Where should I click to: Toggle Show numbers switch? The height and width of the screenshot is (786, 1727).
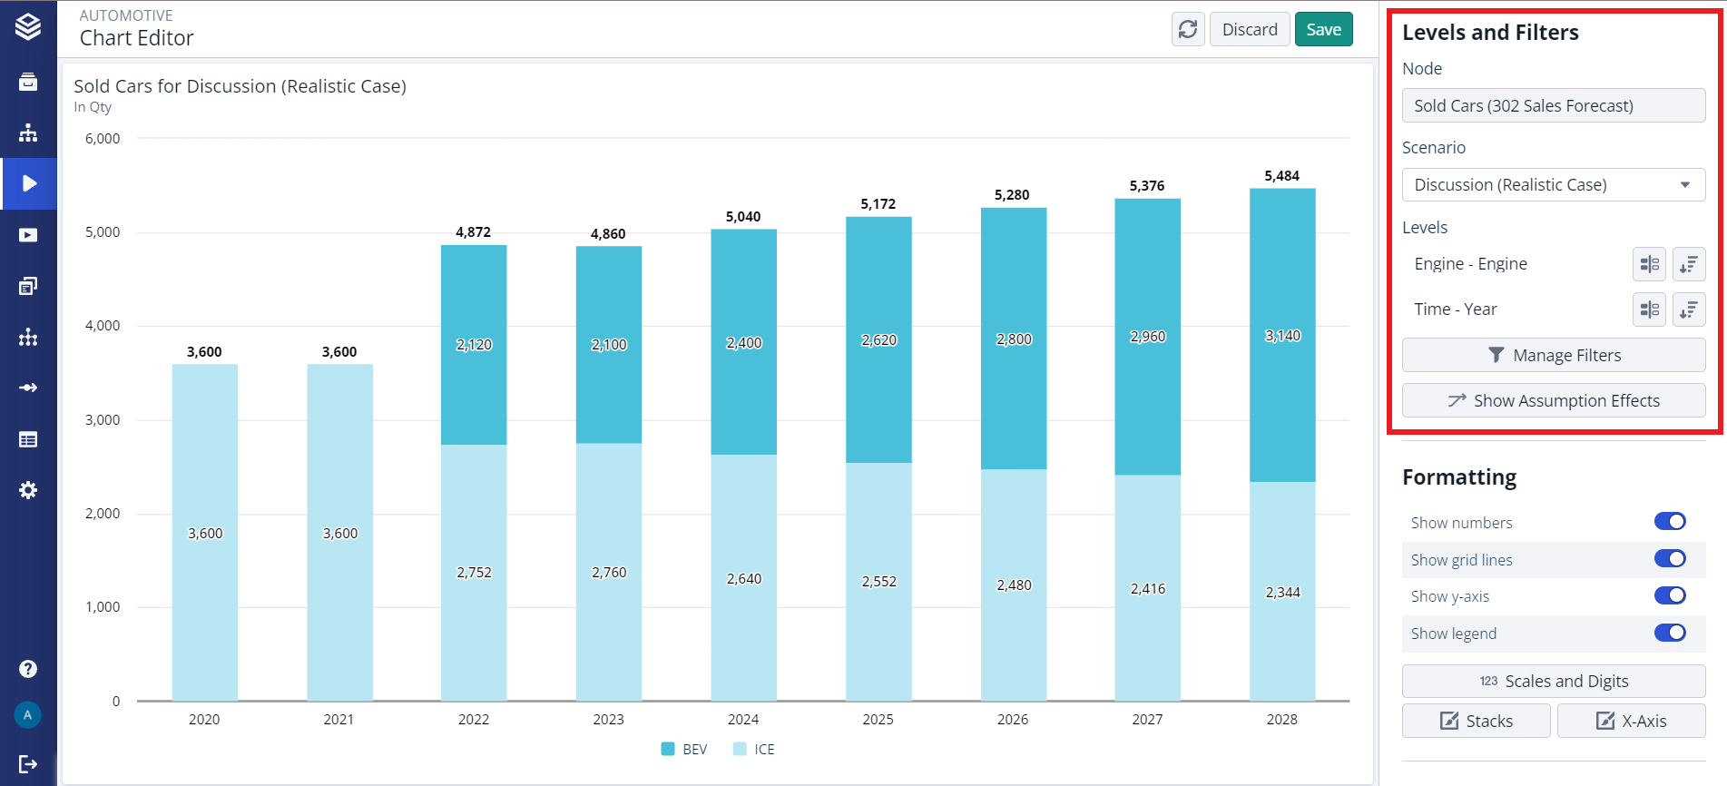point(1669,522)
